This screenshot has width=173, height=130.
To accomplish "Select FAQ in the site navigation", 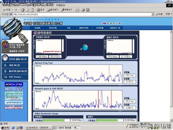I will tap(69, 28).
